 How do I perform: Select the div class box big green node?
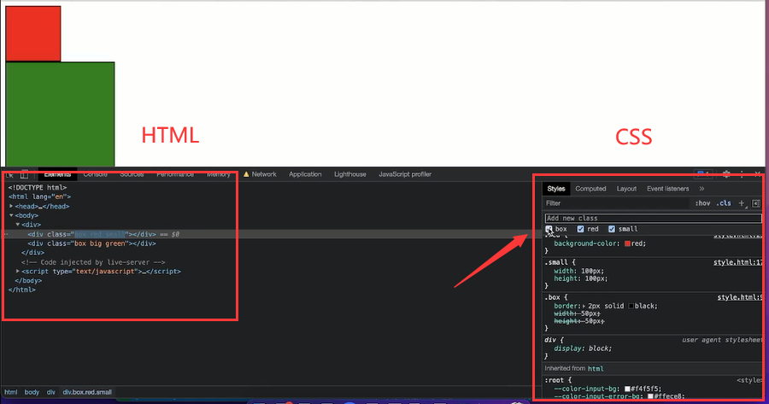tap(91, 243)
